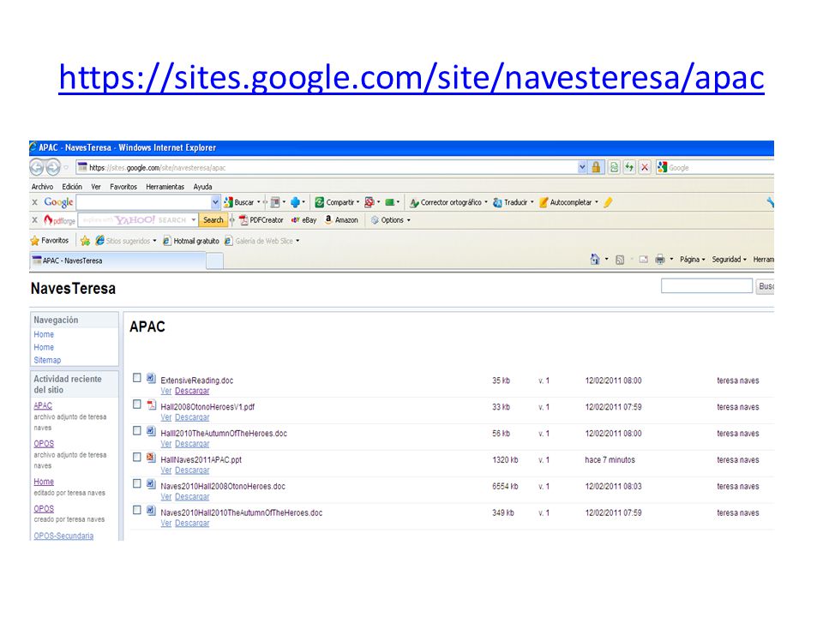
Task: Click the Autocompletar toolbar tool
Action: point(568,202)
